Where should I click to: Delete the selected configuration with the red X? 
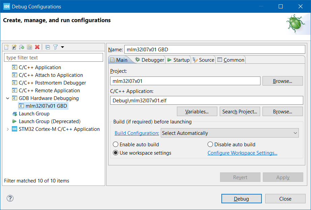[x=37, y=47]
